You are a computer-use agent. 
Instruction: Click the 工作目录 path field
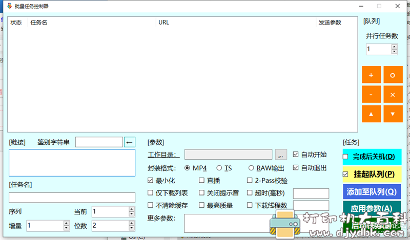228,155
